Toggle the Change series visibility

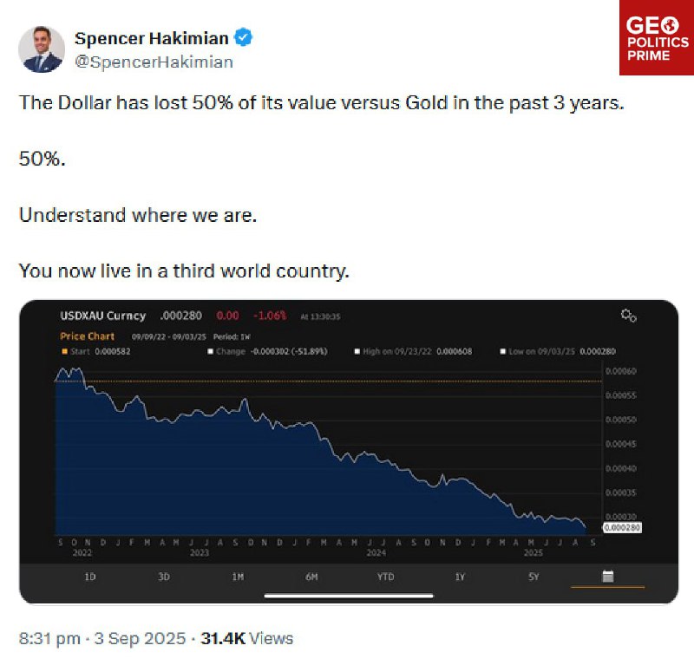[209, 350]
